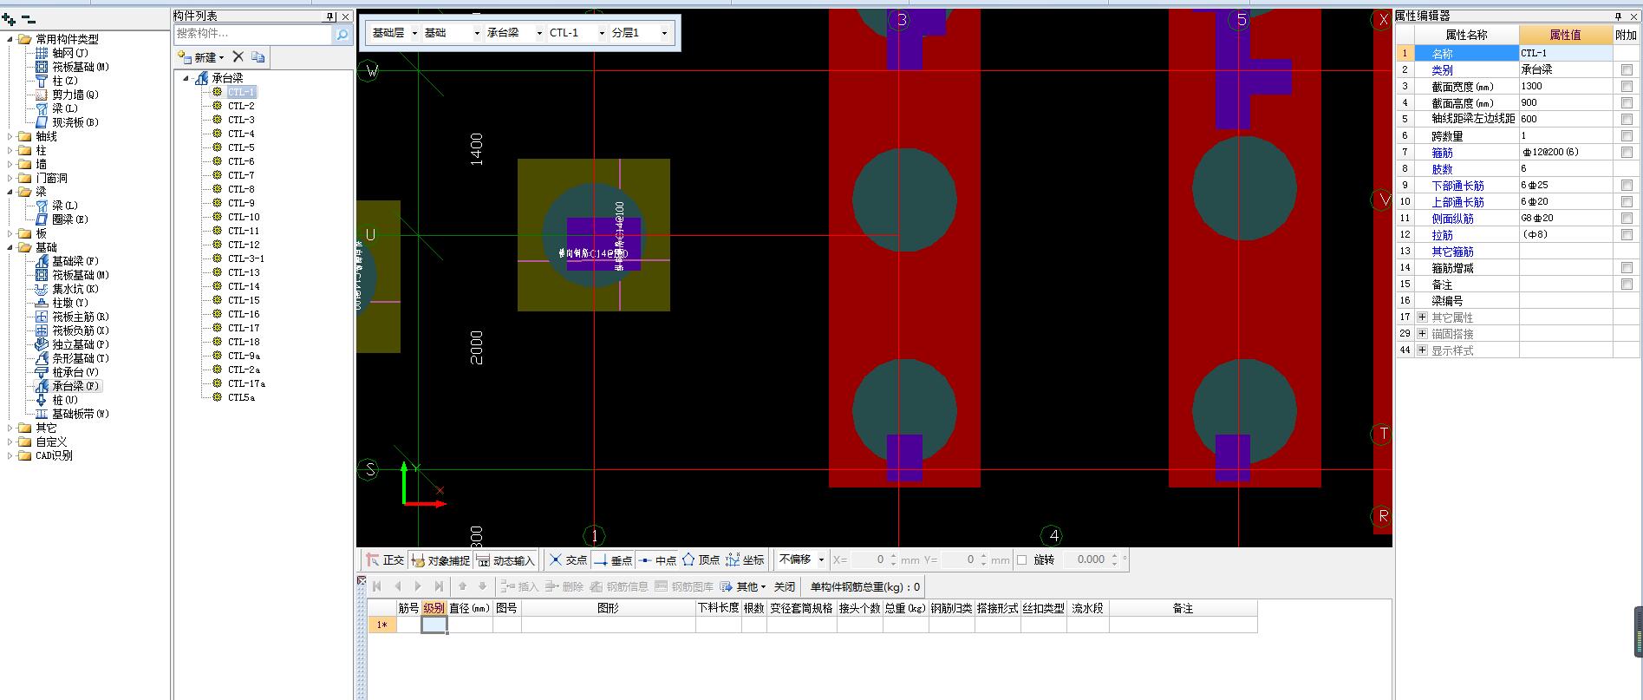Toggle 交点 intersection snap
Screen dimensions: 1643x700
coord(569,560)
